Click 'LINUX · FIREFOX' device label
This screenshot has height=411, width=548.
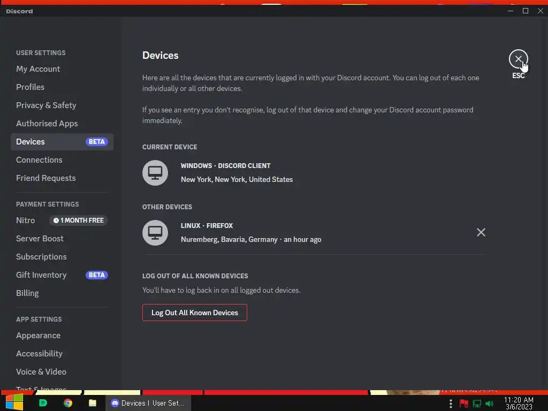(x=207, y=226)
